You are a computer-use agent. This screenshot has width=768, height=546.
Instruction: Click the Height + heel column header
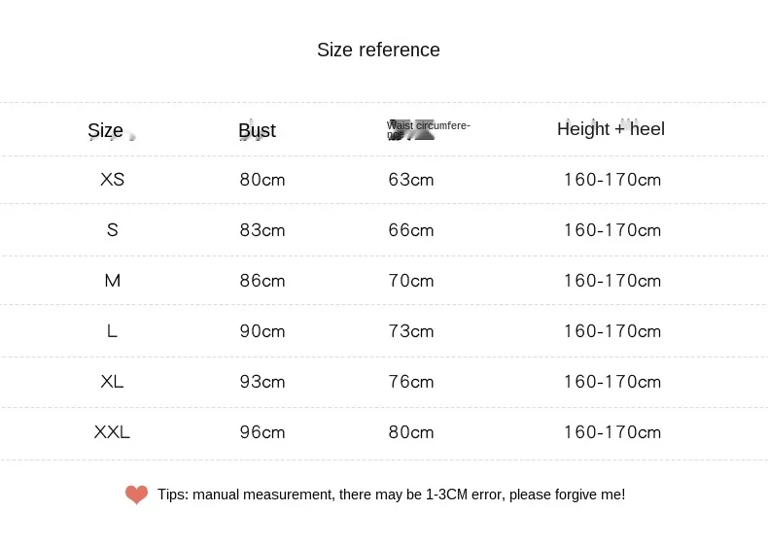coord(611,129)
